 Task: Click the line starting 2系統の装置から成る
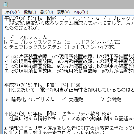[71, 23]
